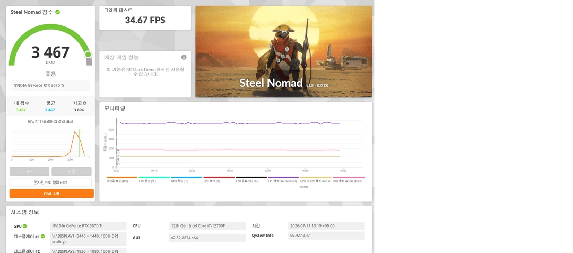This screenshot has height=253, width=573.
Task: Click the DISPLAY2 1920 × 1080 value
Action: (x=88, y=251)
